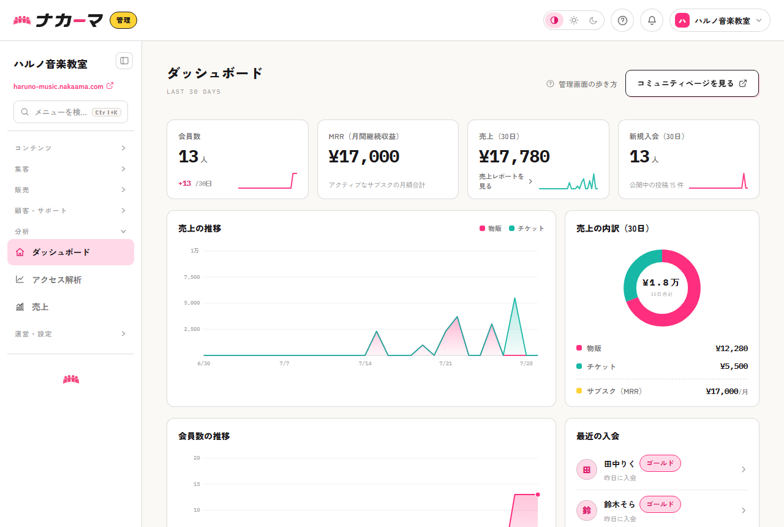Expand the コンテンツ menu section
Viewport: 784px width, 527px height.
coord(70,148)
